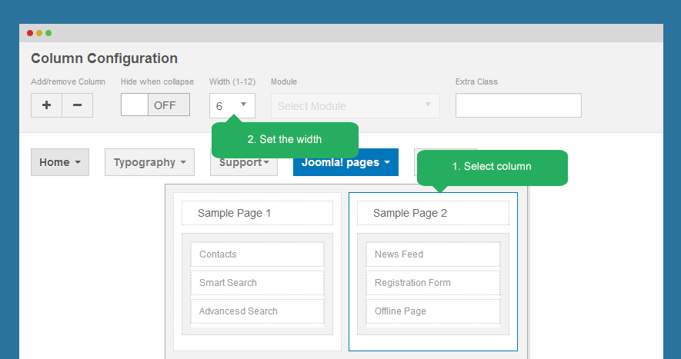This screenshot has width=681, height=359.
Task: Select the Advancesd Search item
Action: click(257, 311)
